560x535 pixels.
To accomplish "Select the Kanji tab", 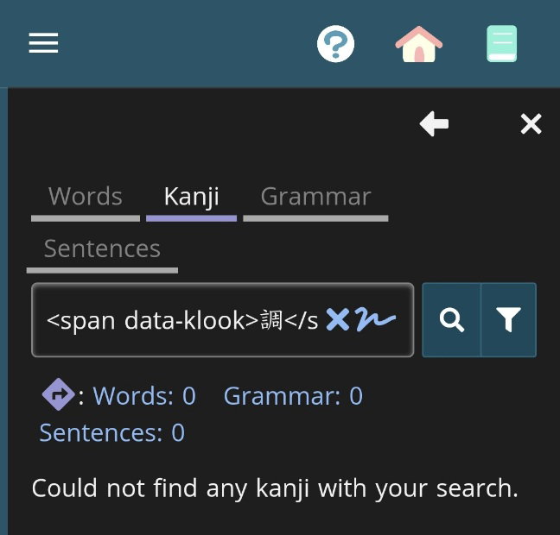I will [191, 197].
